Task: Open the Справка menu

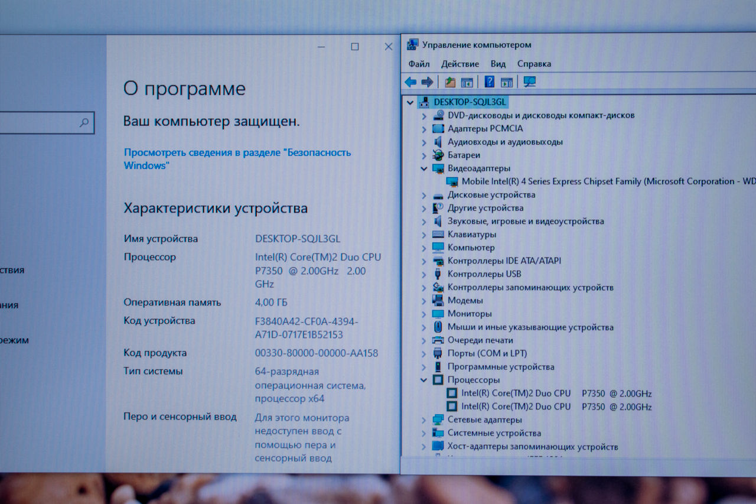Action: point(535,64)
